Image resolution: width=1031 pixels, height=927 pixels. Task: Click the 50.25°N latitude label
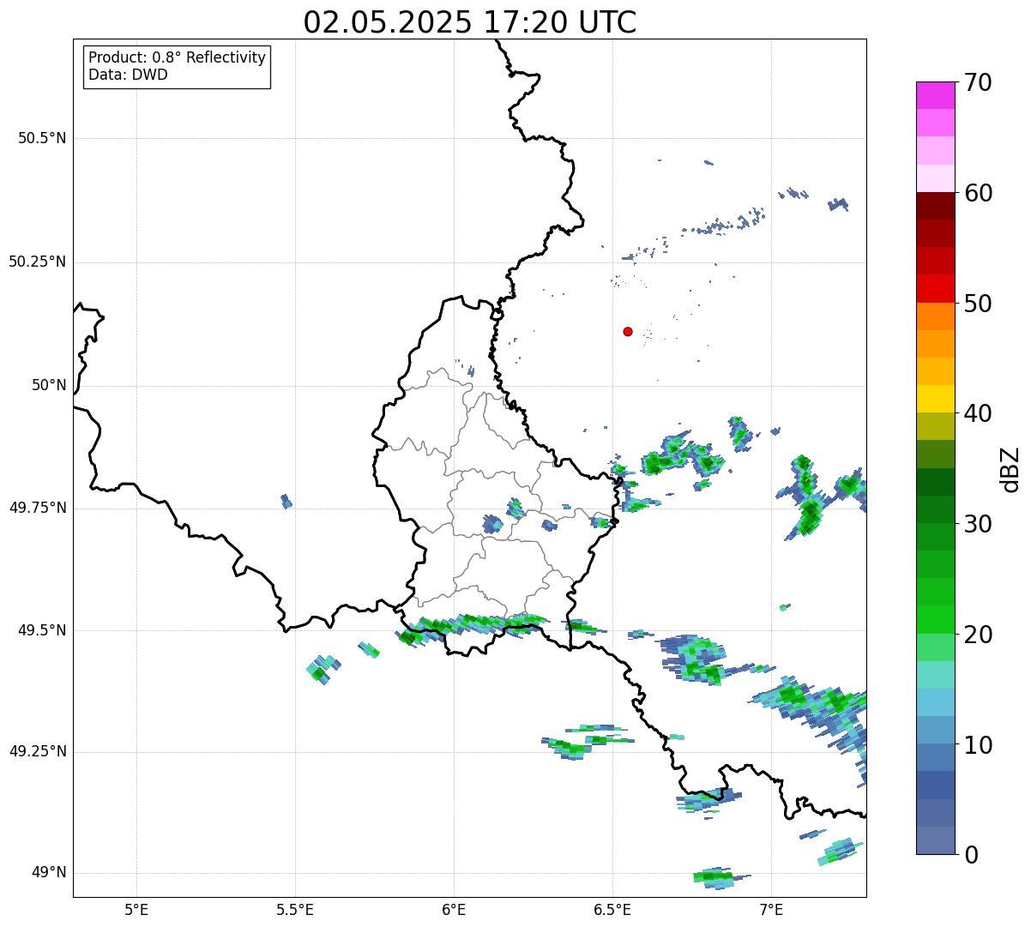[38, 262]
